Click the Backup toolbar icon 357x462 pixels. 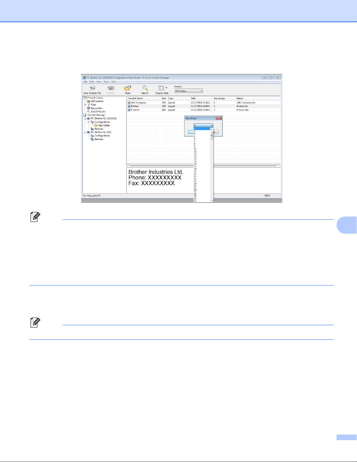pos(110,88)
